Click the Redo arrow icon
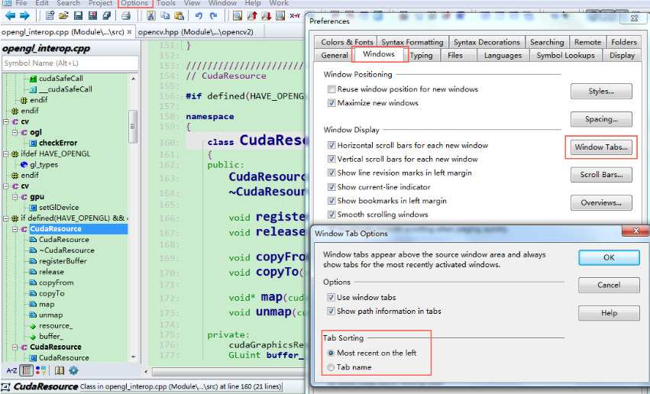Screen dimensions: 650x394 tap(213, 15)
